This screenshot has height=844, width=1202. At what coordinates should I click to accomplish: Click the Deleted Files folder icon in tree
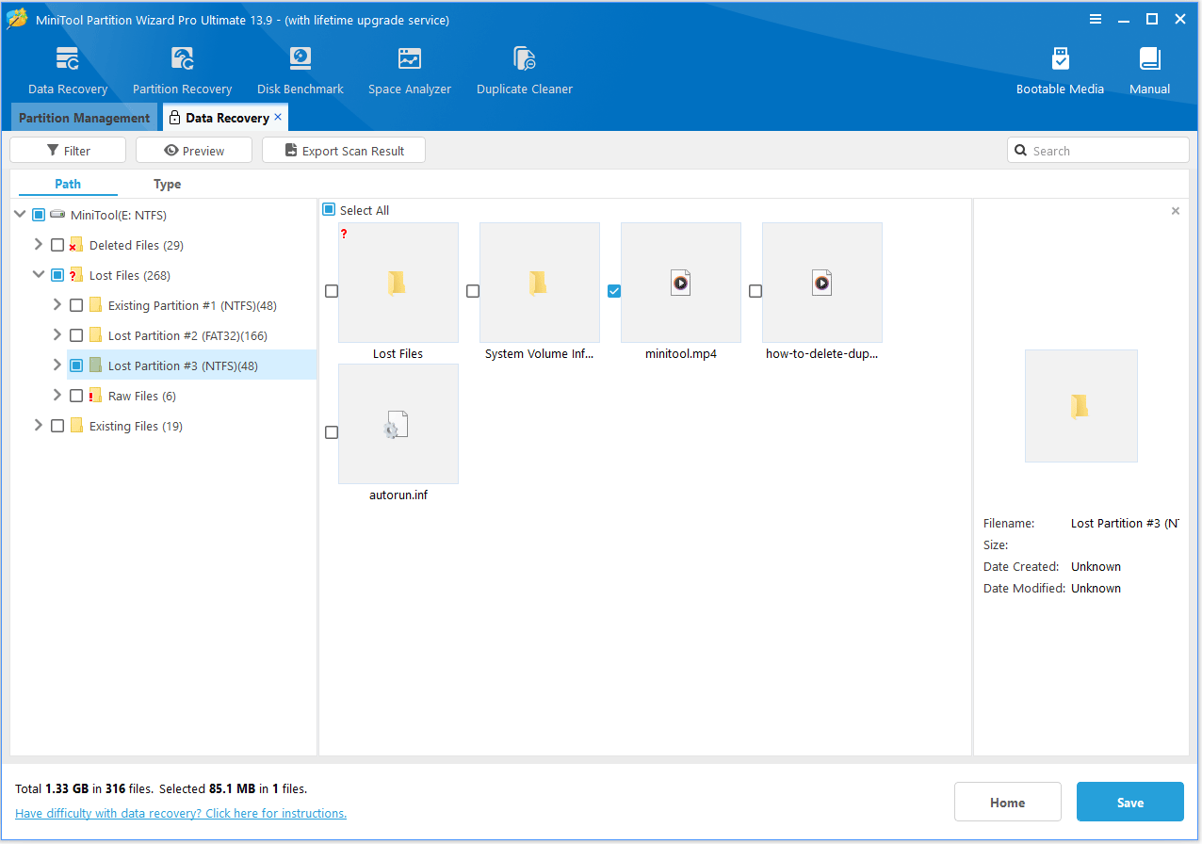[76, 245]
